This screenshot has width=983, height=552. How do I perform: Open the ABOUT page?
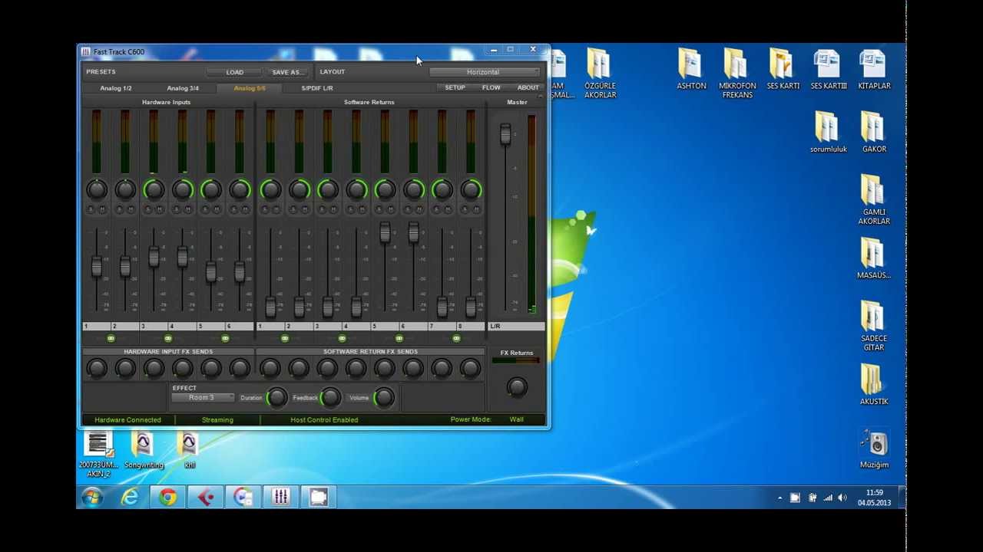coord(528,87)
